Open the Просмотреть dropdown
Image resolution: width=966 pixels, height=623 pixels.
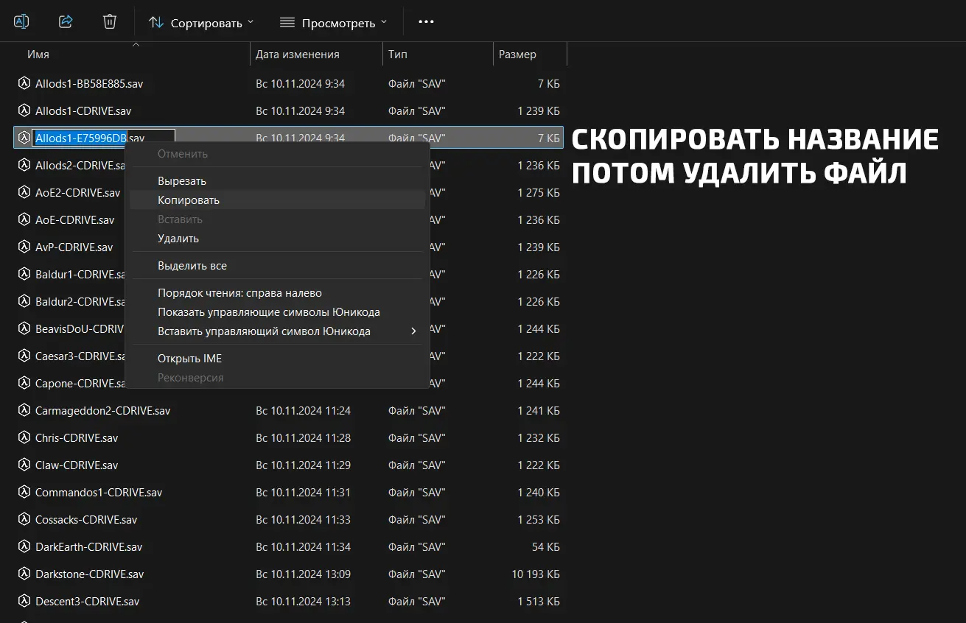(335, 23)
